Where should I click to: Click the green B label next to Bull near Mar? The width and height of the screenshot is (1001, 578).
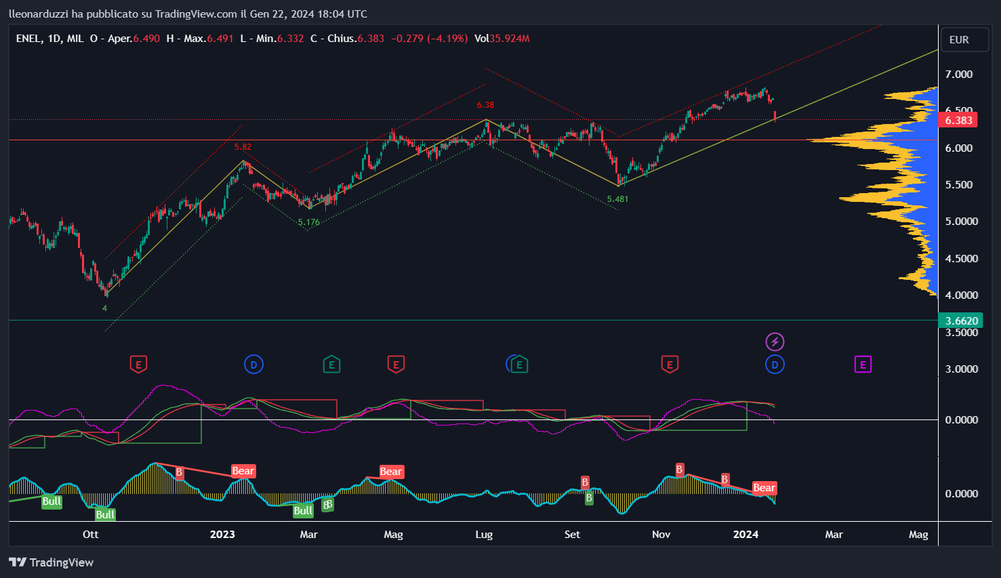328,505
